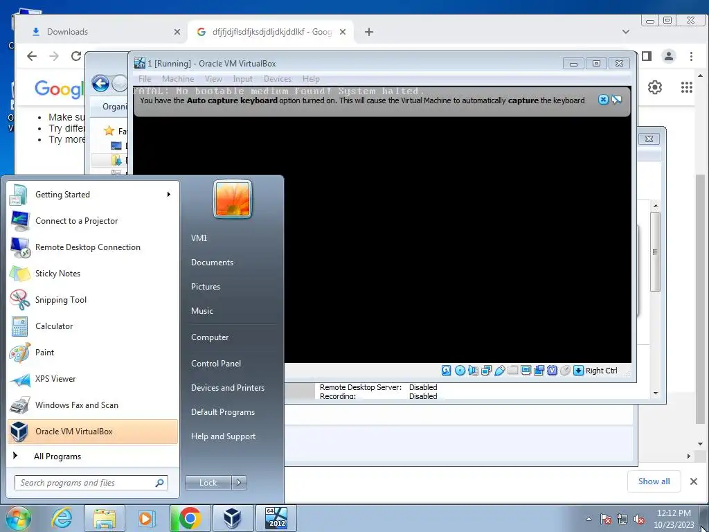Open Documents from Start menu
This screenshot has height=532, width=709.
click(x=212, y=263)
